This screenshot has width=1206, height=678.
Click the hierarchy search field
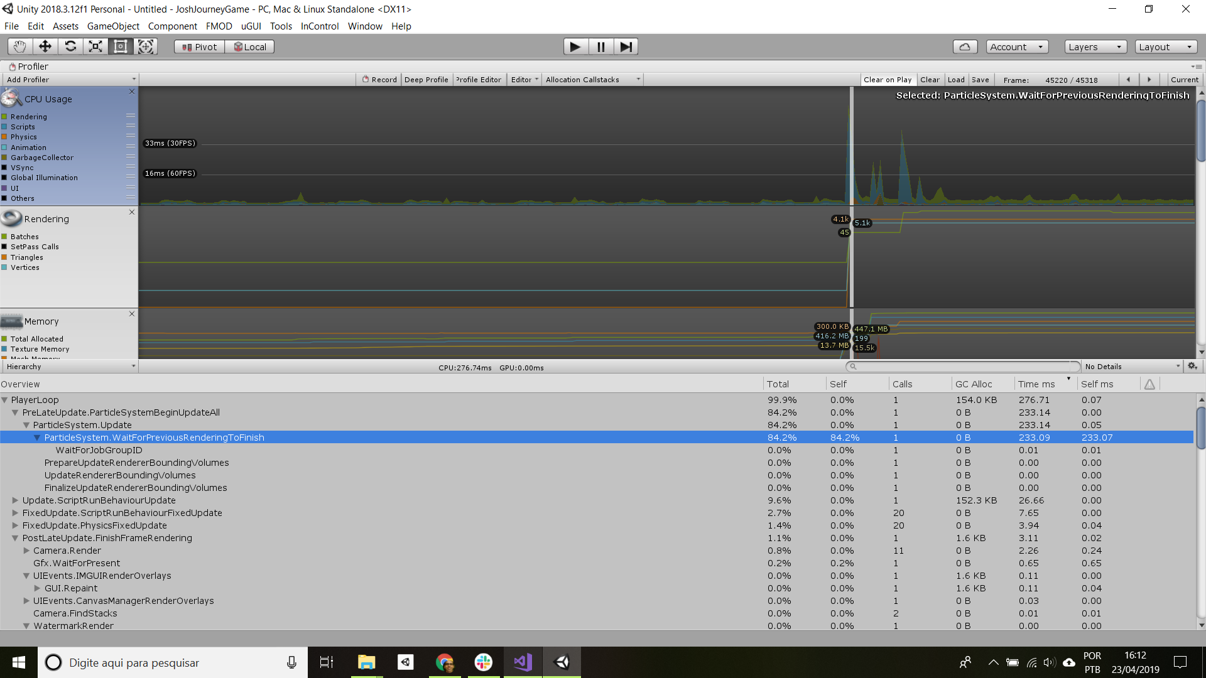click(962, 366)
